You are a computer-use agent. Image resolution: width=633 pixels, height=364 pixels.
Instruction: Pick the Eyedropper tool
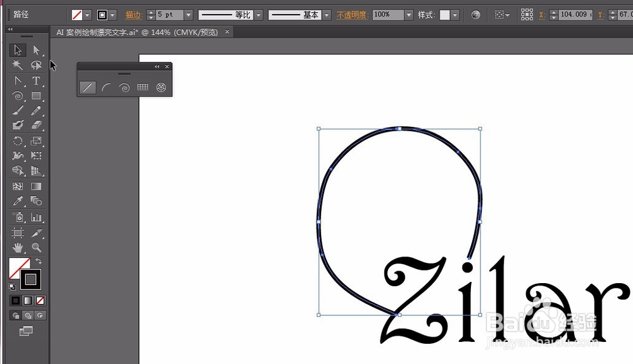click(x=17, y=201)
